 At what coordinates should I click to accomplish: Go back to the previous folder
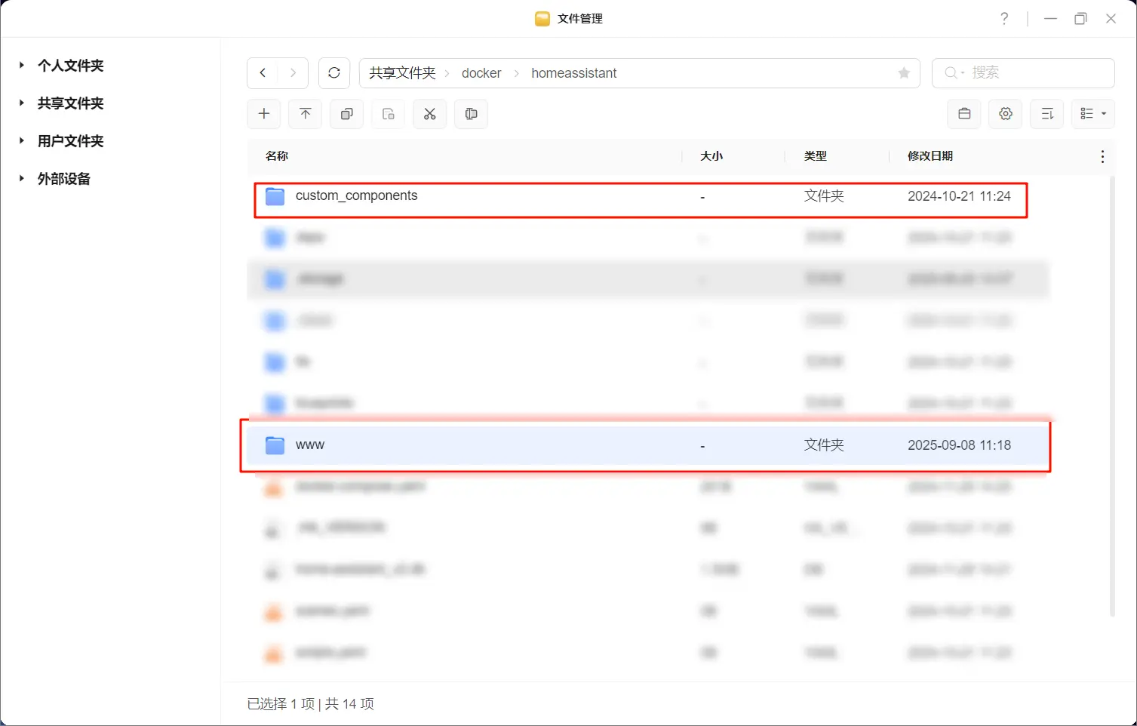coord(263,73)
